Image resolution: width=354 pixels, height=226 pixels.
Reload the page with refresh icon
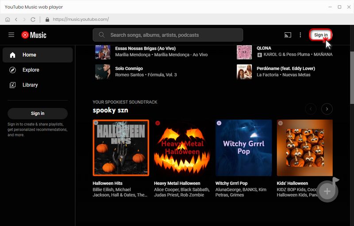click(33, 19)
